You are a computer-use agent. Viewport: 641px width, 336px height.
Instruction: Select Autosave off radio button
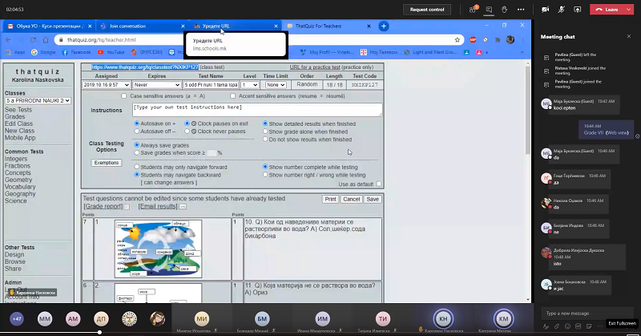pyautogui.click(x=136, y=131)
